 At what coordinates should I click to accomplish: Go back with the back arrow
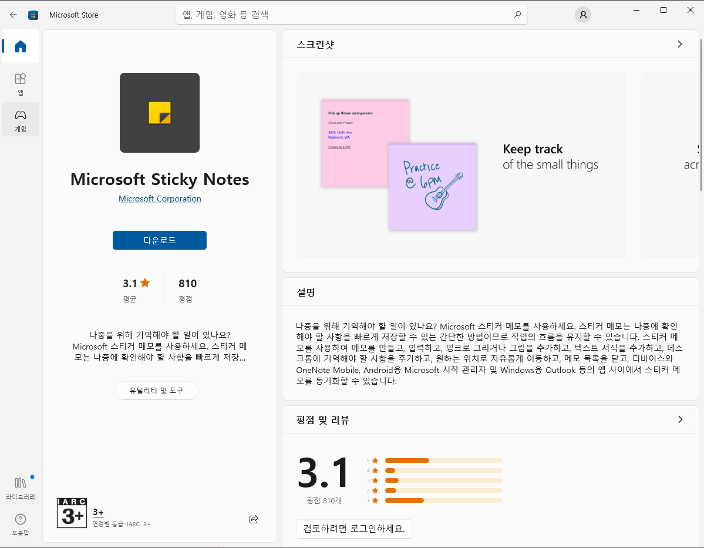coord(14,15)
